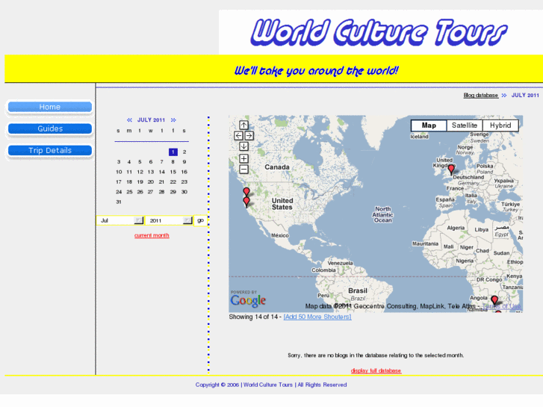Open the Trip Details page
The height and width of the screenshot is (407, 543).
(x=50, y=151)
